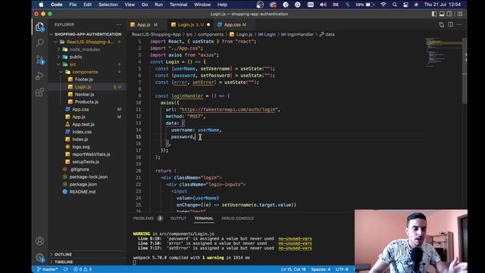This screenshot has width=485, height=273.
Task: Click first no-unused-vars link in terminal
Action: click(295, 239)
